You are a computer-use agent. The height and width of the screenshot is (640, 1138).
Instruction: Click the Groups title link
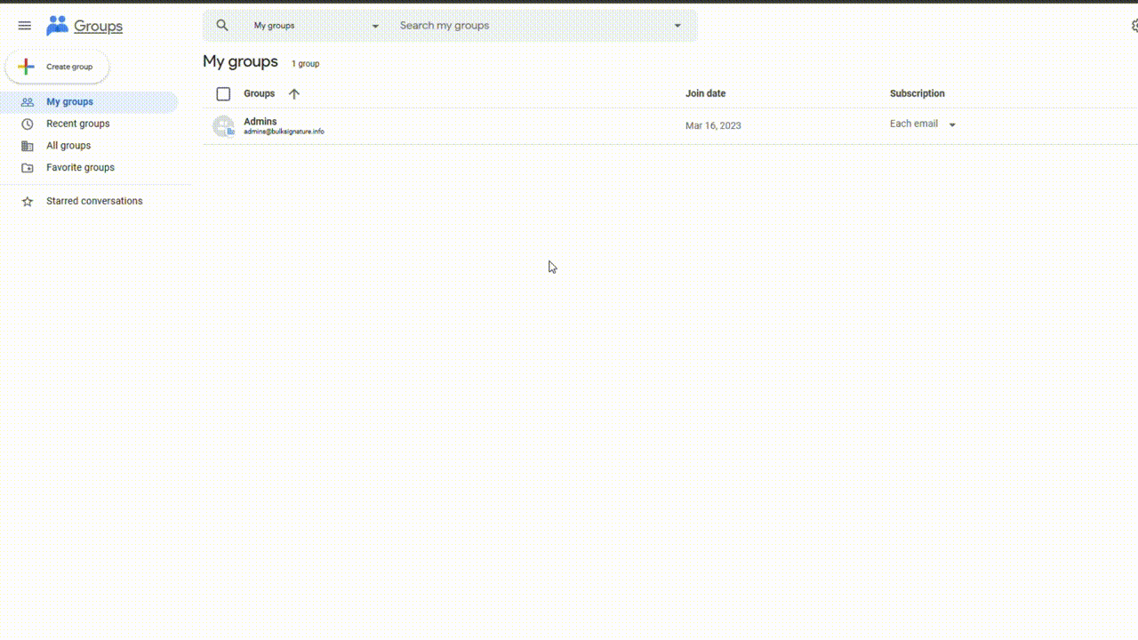pos(98,27)
